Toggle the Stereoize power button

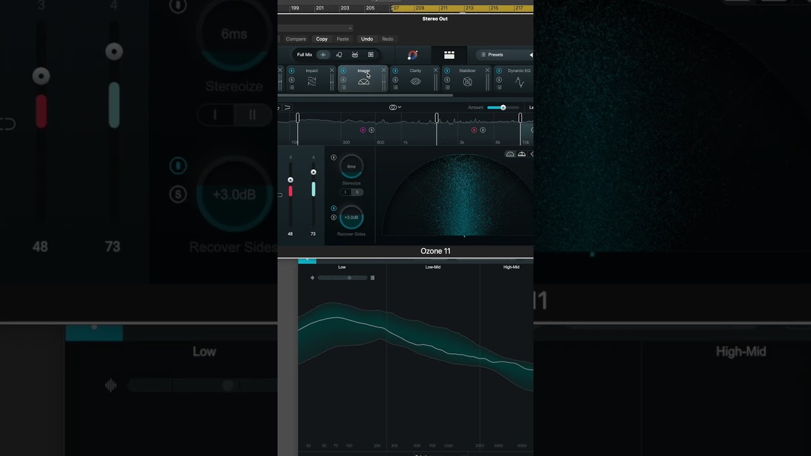tap(334, 158)
